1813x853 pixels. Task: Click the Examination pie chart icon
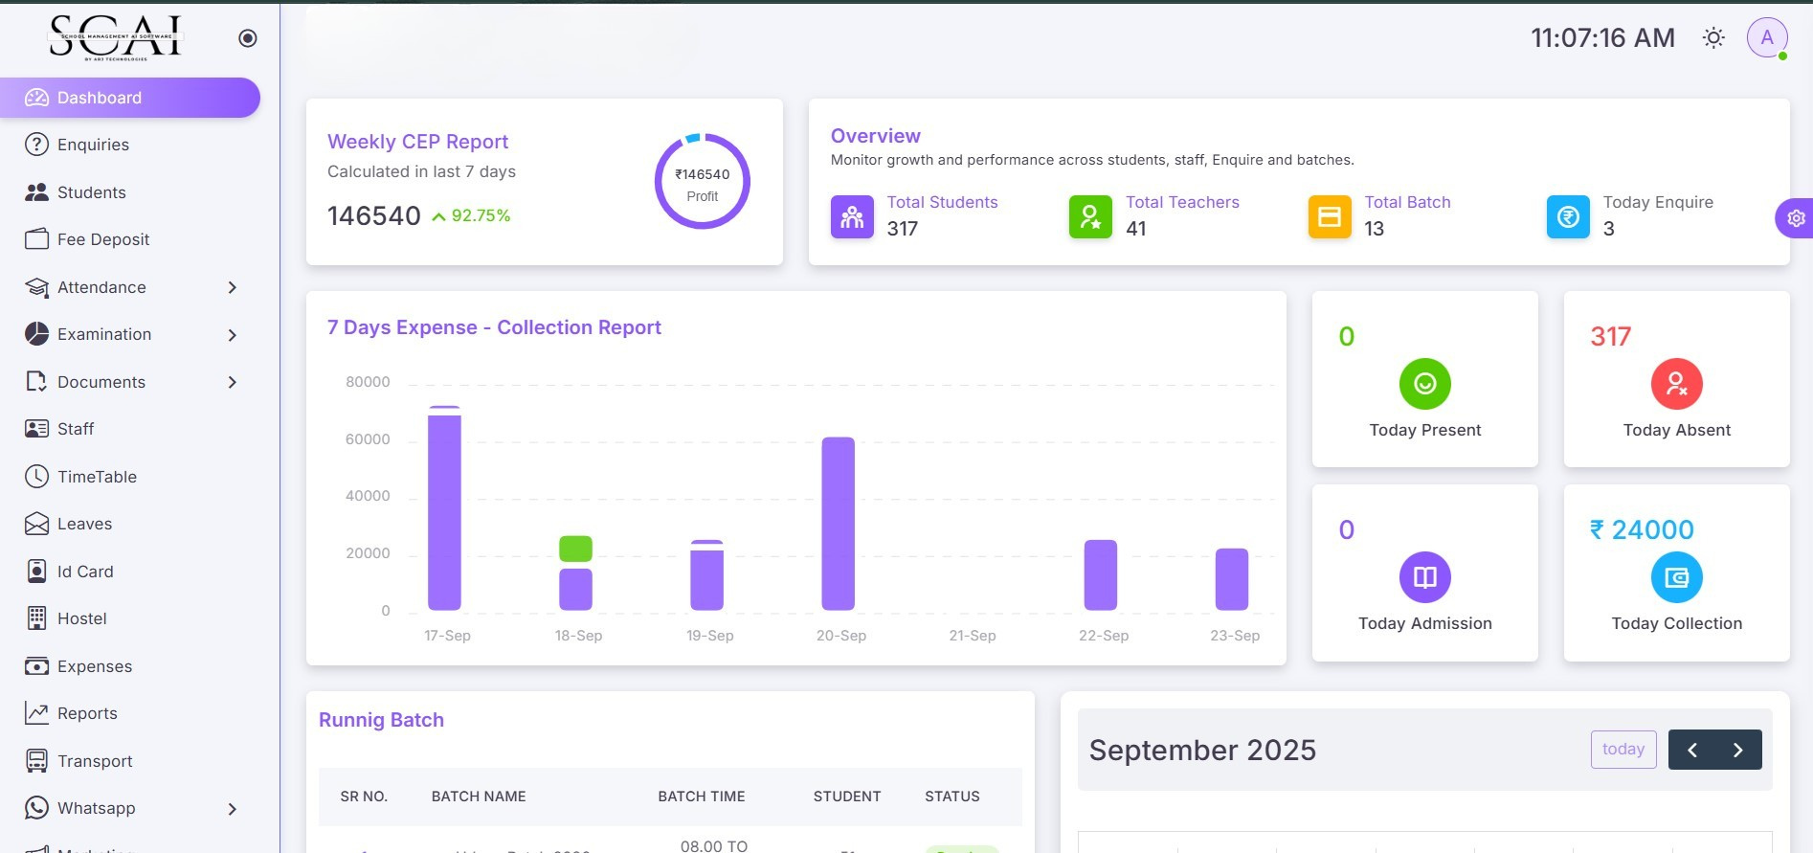(36, 334)
